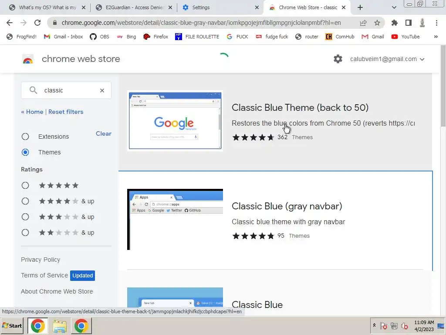Open the Gmail - Inbox bookmark
The width and height of the screenshot is (446, 335).
[x=64, y=37]
